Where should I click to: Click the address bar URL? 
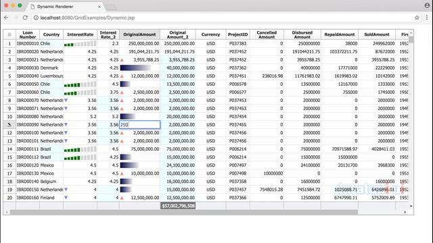tap(87, 18)
